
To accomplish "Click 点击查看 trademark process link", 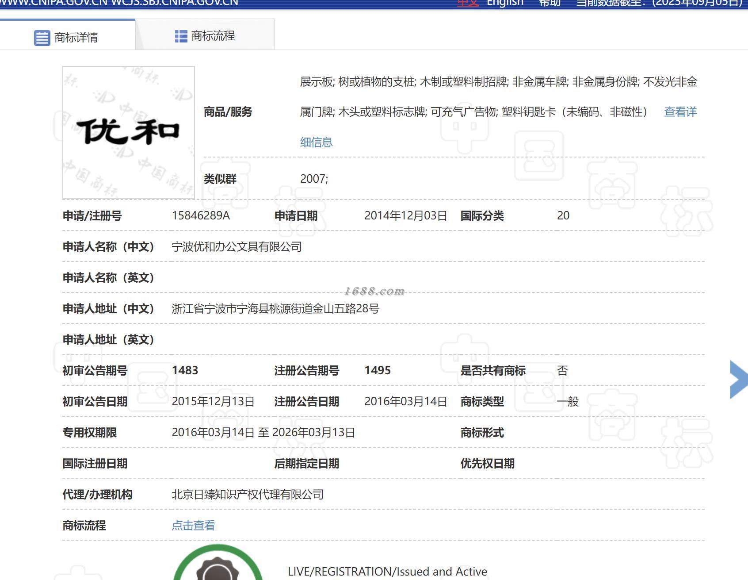I will [193, 526].
